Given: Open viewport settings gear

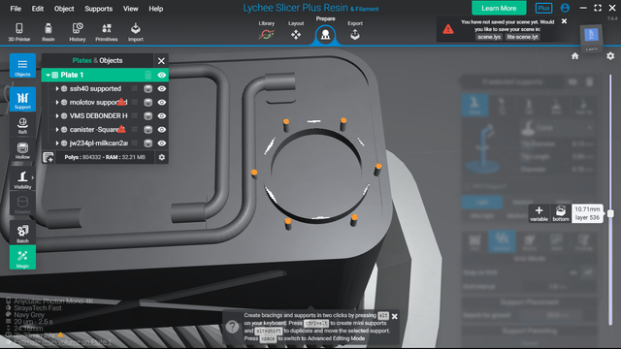Looking at the screenshot, I should pyautogui.click(x=610, y=56).
